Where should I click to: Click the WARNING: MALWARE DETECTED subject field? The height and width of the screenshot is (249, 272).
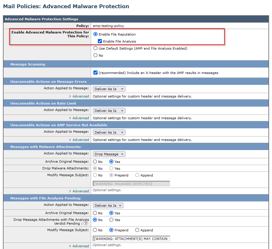pos(131,184)
